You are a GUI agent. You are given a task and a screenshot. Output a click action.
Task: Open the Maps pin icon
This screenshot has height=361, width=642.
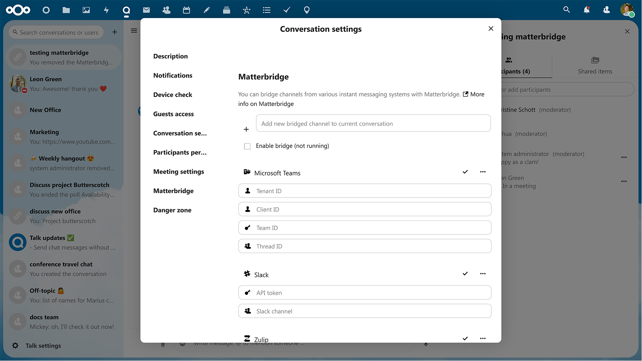[307, 10]
